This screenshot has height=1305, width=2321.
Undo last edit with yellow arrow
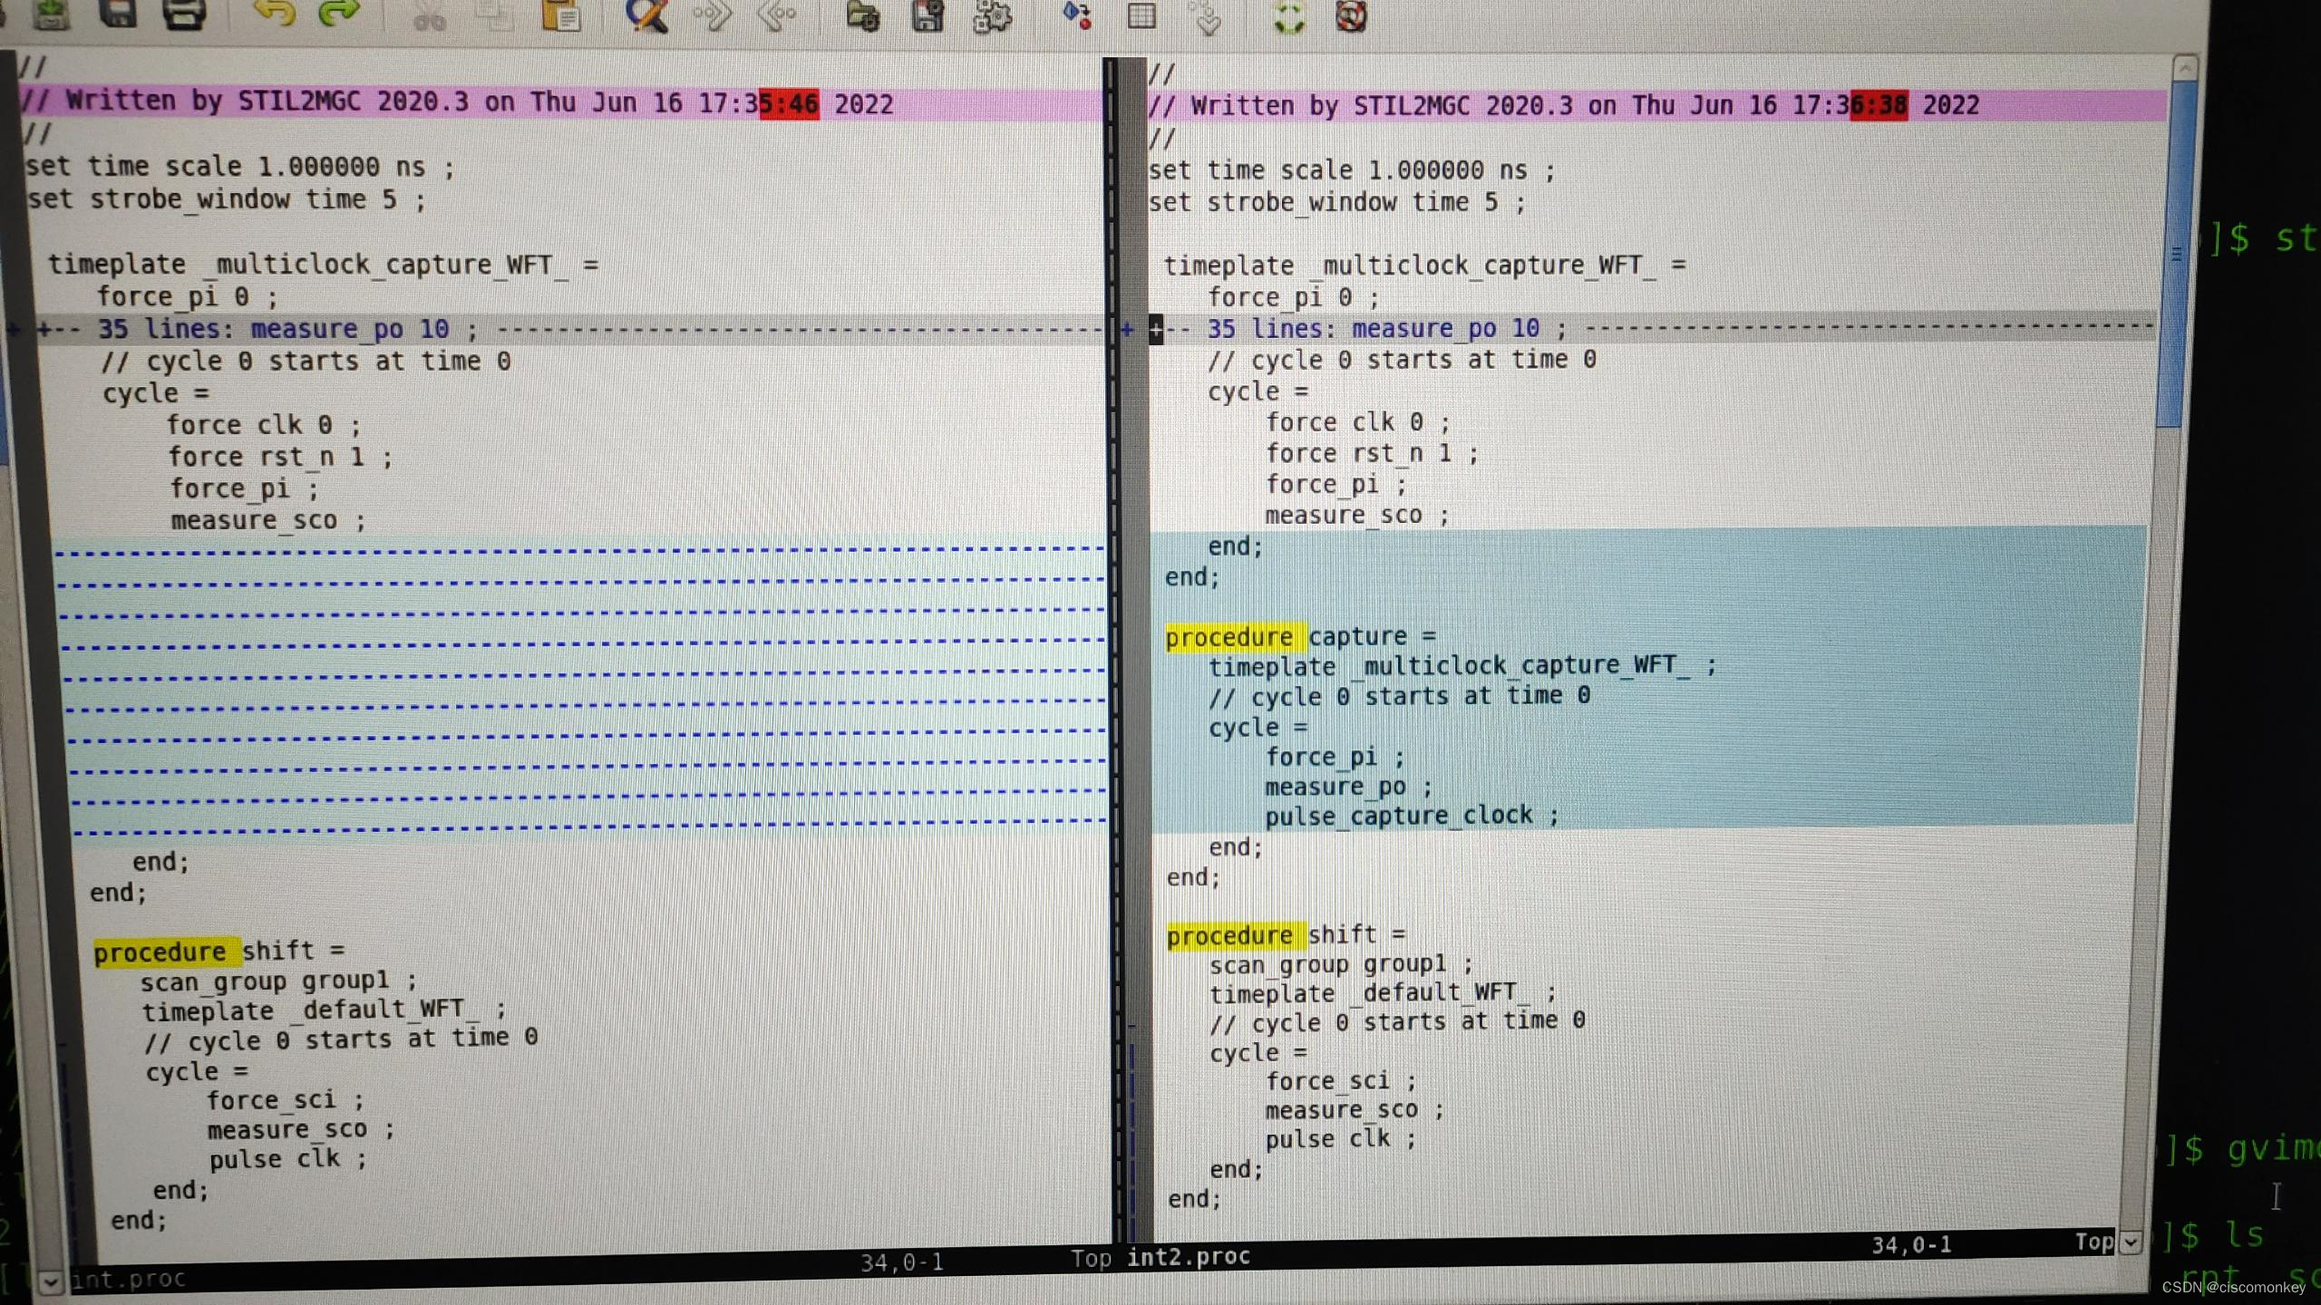click(273, 14)
